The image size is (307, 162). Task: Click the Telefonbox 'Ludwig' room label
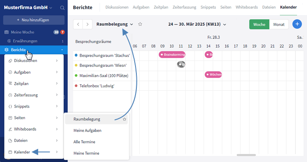pos(97,86)
